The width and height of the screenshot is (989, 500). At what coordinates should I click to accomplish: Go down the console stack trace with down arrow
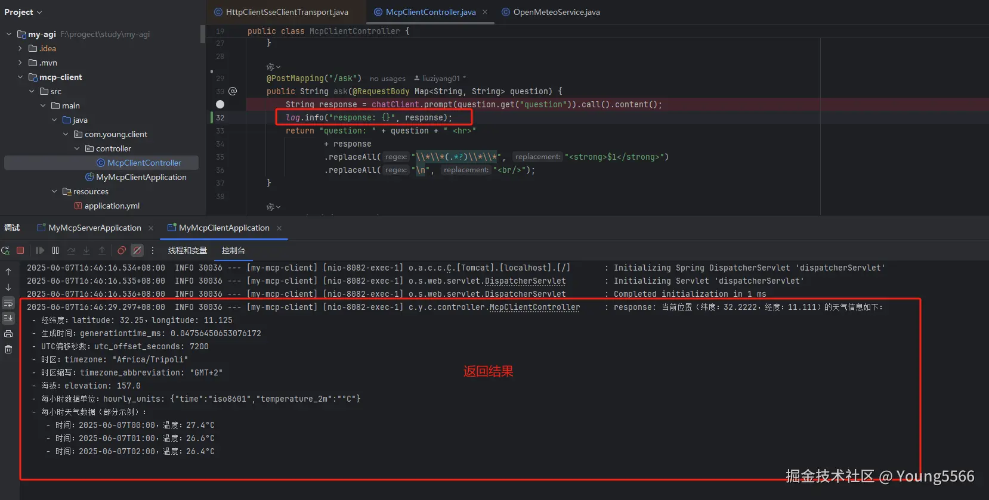click(8, 287)
